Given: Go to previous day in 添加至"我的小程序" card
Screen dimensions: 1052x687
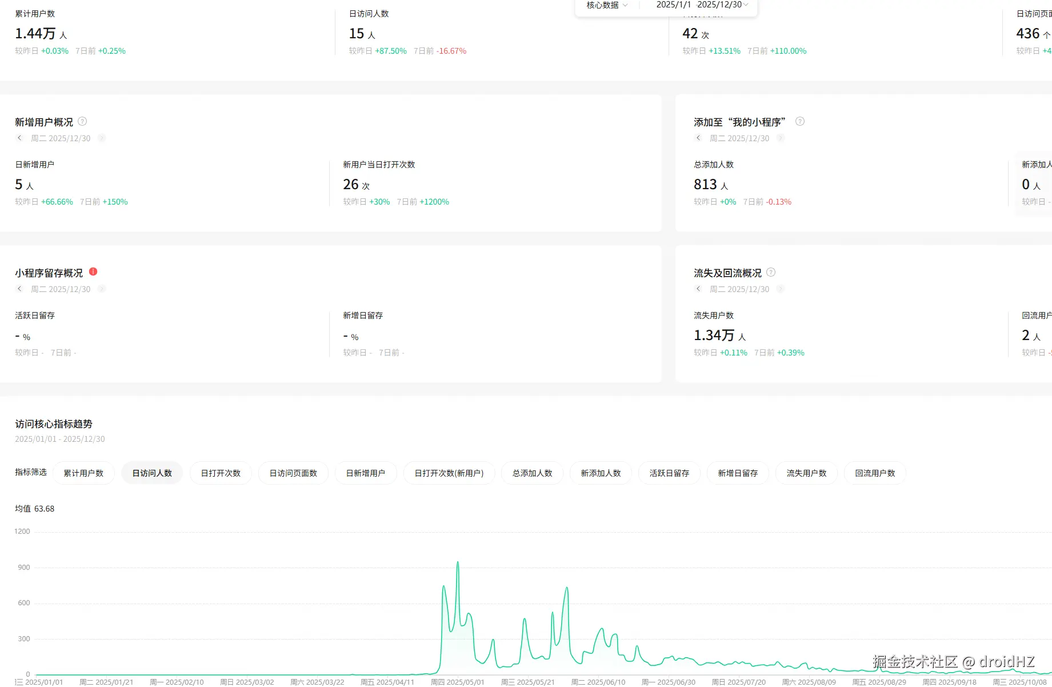Looking at the screenshot, I should point(698,138).
